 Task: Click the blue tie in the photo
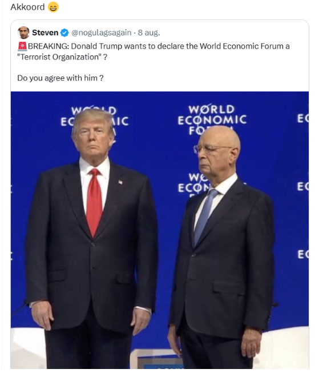(205, 216)
